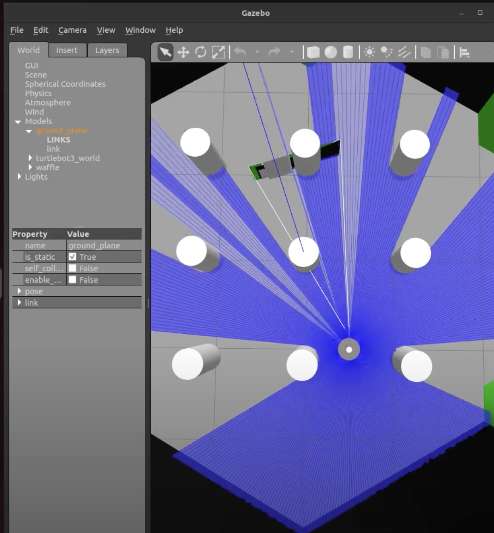Minimize the Gazebo window

pyautogui.click(x=461, y=13)
